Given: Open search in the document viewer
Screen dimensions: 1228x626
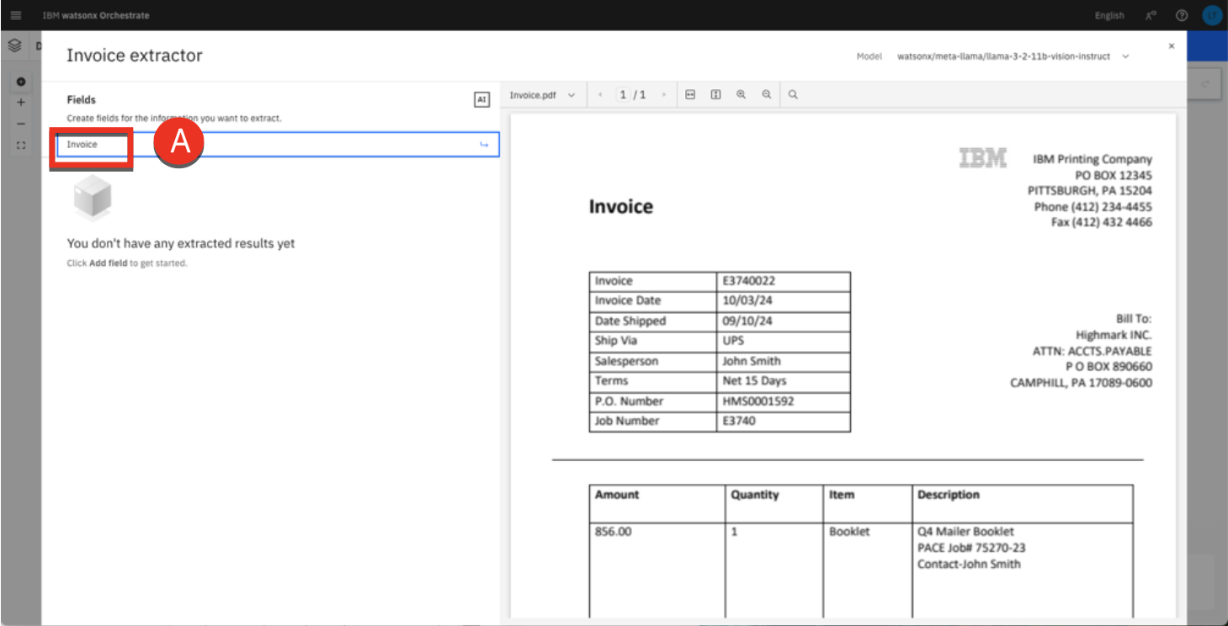Looking at the screenshot, I should (x=793, y=95).
